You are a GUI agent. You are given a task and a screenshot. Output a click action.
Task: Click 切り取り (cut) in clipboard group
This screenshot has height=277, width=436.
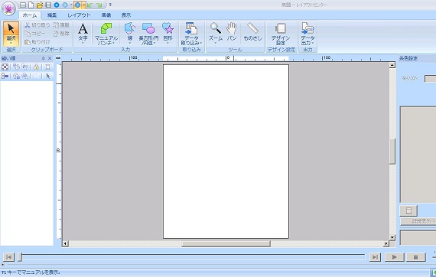tap(37, 25)
